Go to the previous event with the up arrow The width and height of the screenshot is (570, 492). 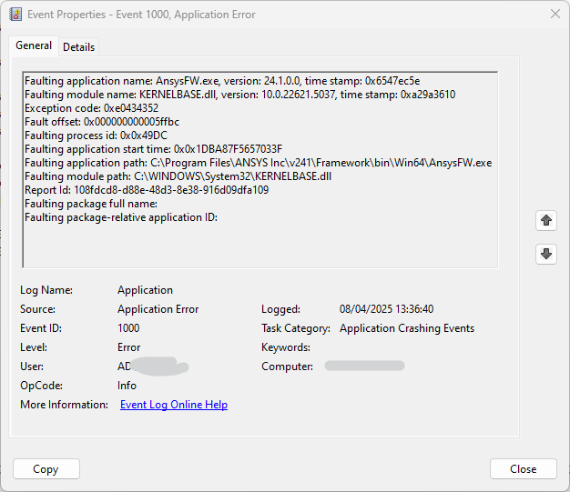point(546,220)
